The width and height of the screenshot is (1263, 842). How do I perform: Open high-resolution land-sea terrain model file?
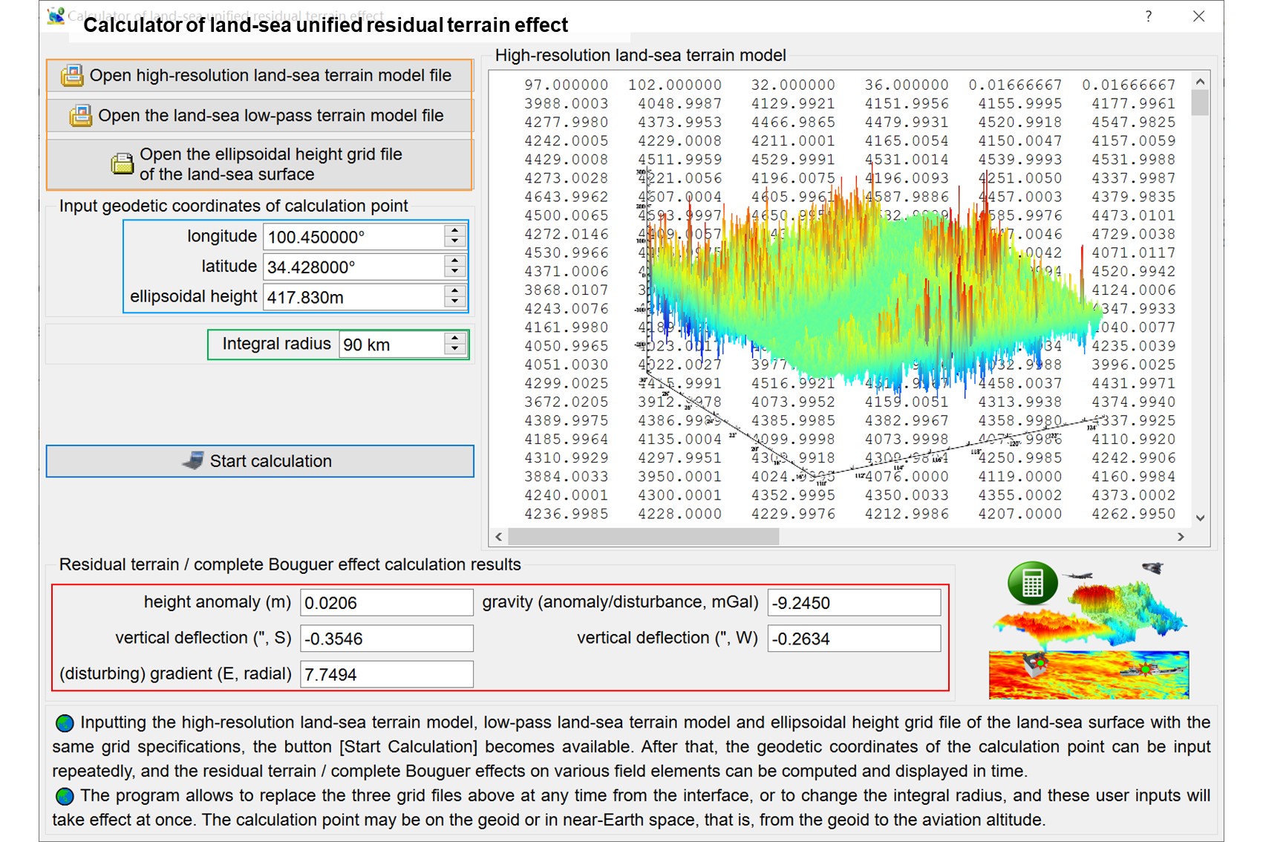click(260, 76)
